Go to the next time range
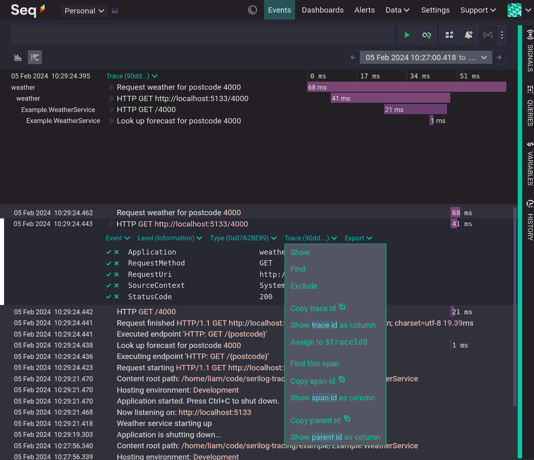 [x=499, y=58]
